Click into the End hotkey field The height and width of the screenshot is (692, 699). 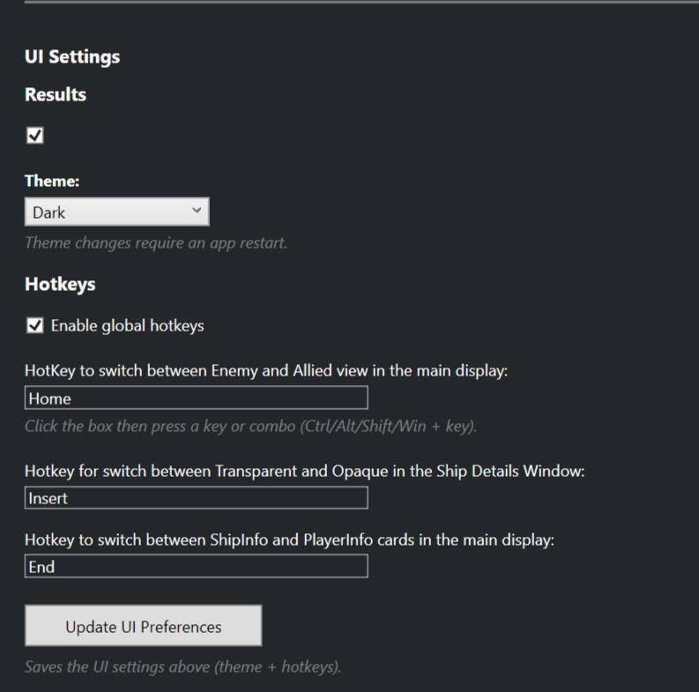[x=196, y=567]
